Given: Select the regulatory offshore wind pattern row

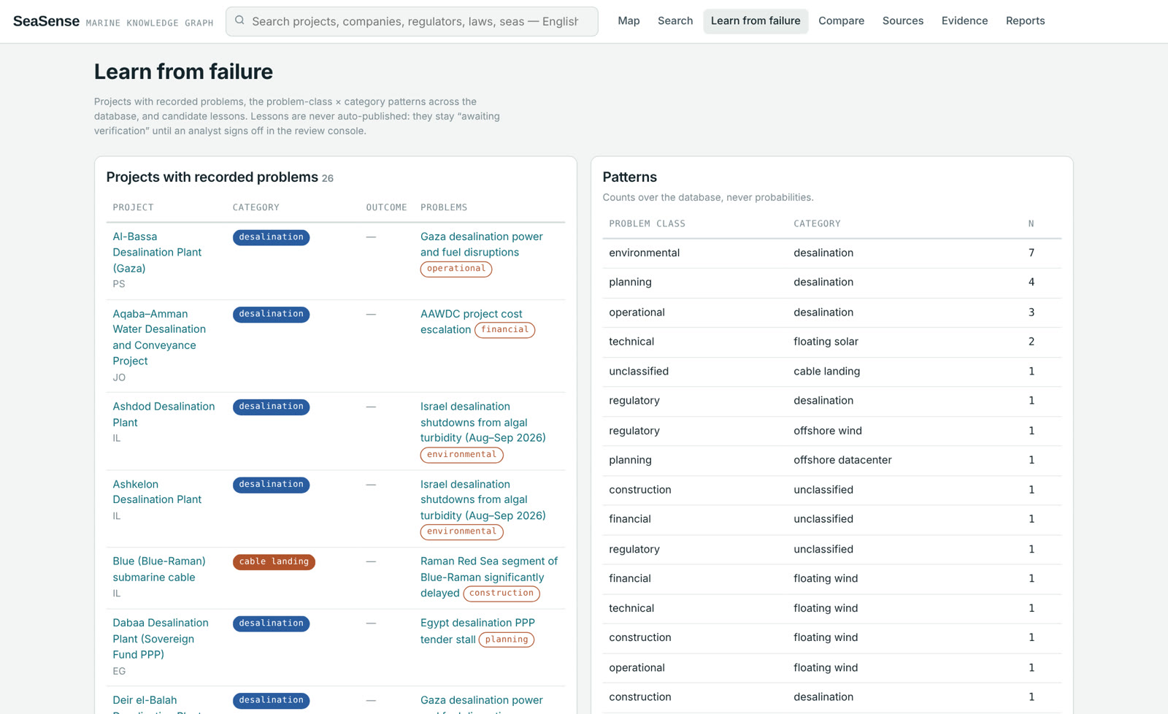Looking at the screenshot, I should (831, 431).
